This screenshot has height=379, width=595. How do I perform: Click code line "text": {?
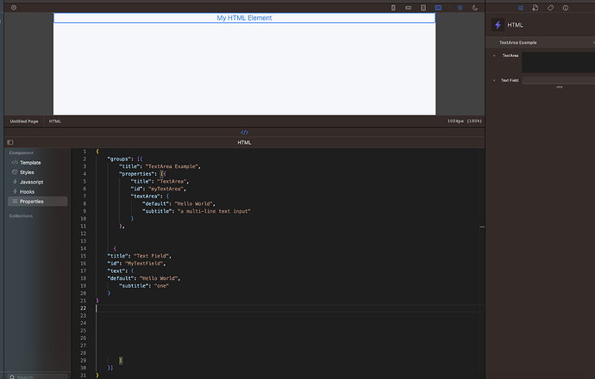[x=121, y=270]
